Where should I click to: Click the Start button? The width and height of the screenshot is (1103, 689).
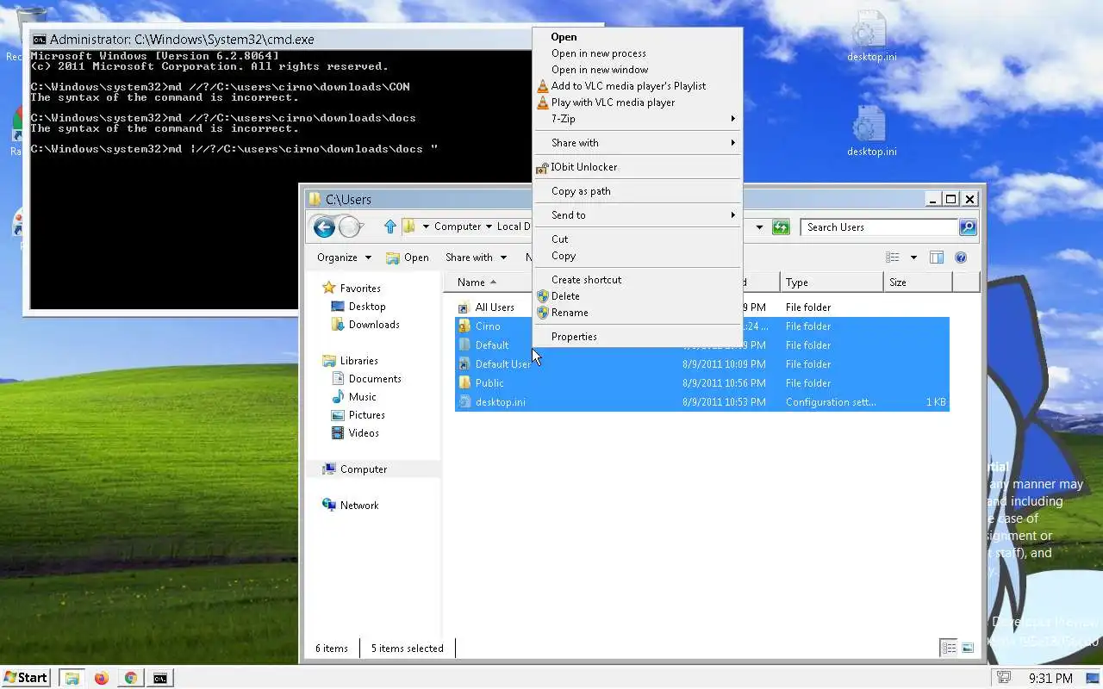[26, 678]
